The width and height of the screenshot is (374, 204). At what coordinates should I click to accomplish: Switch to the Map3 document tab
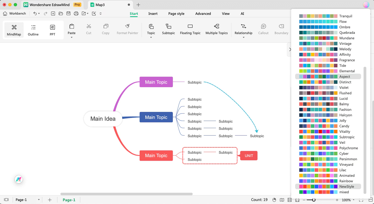110,5
